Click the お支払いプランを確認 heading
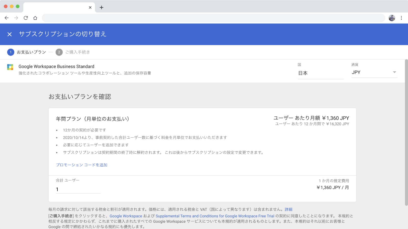The height and width of the screenshot is (229, 408). tap(80, 97)
